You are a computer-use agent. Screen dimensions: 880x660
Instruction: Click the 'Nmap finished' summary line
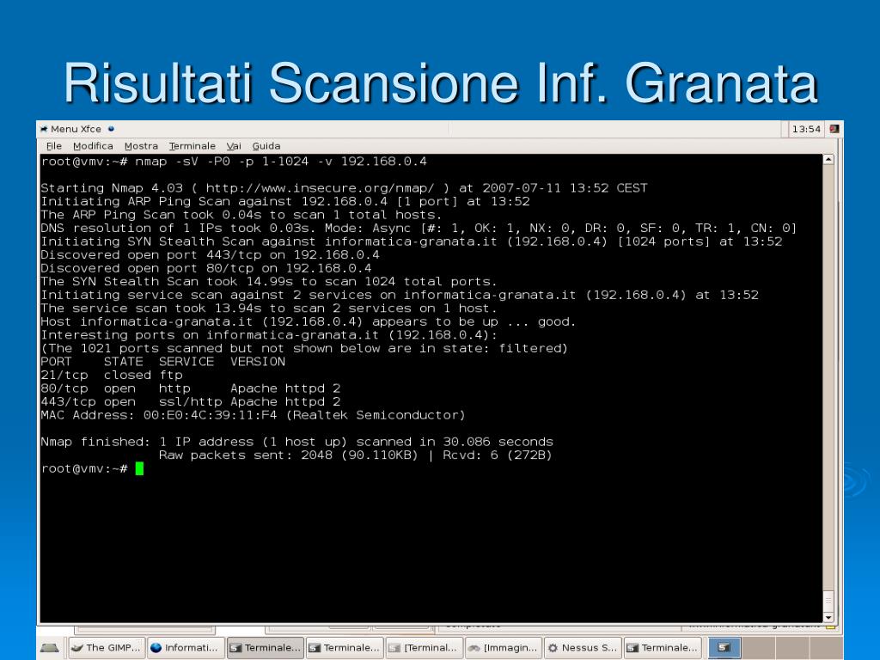[x=296, y=442]
